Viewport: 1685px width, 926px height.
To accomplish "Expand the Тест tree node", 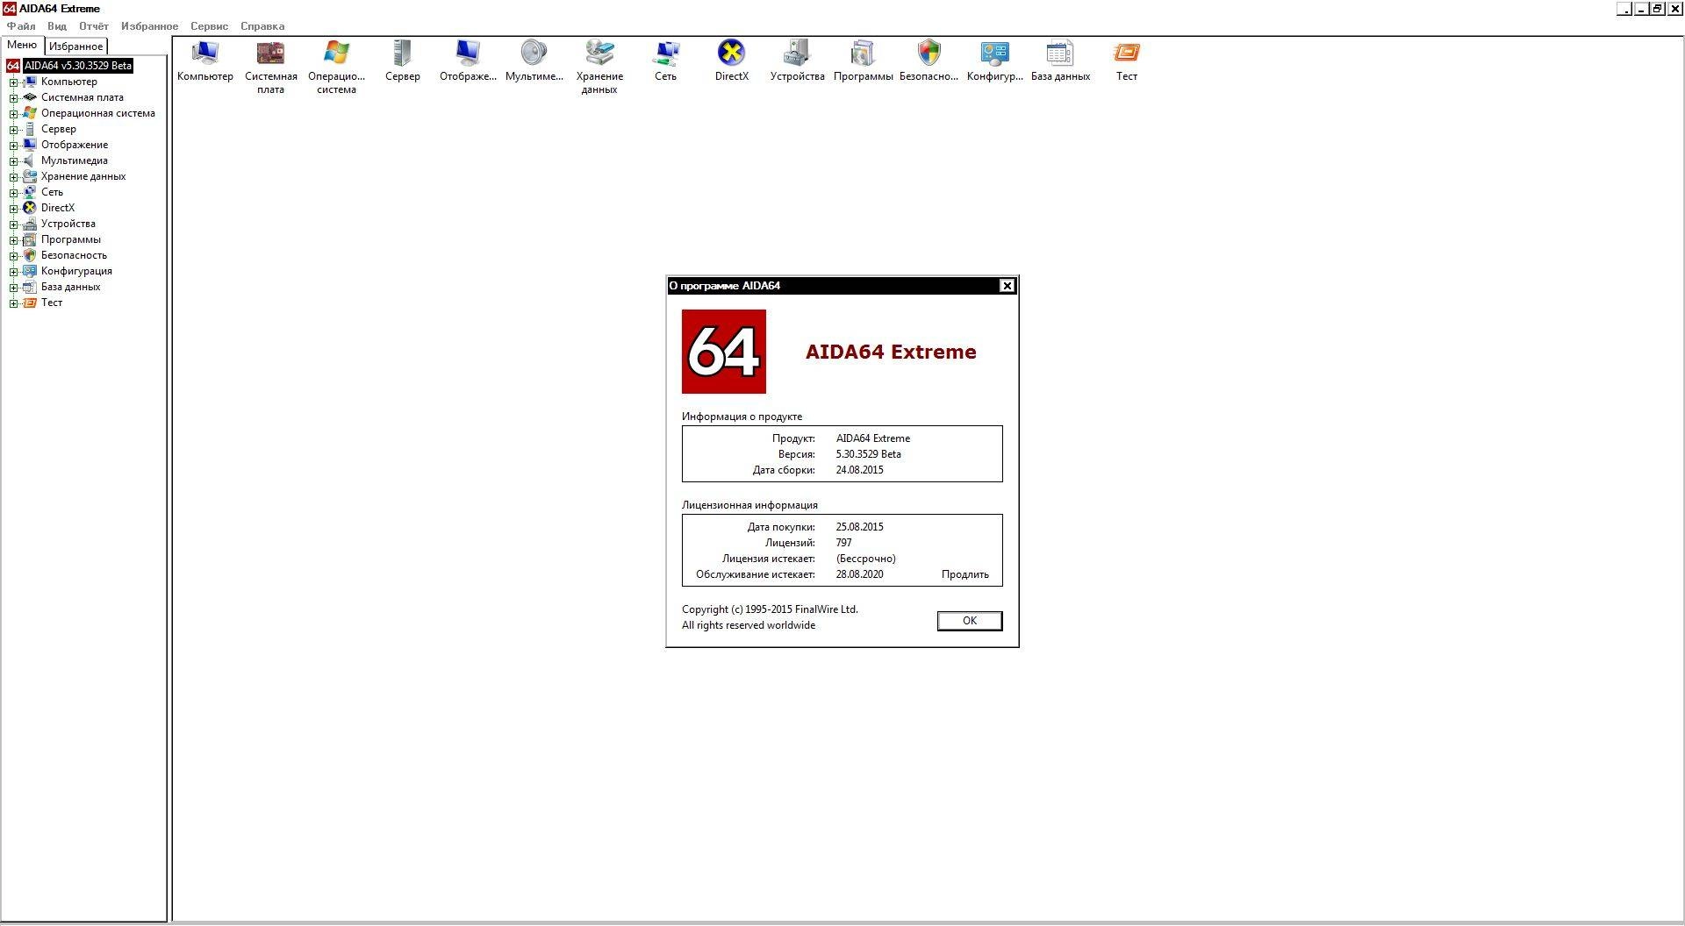I will tap(13, 303).
